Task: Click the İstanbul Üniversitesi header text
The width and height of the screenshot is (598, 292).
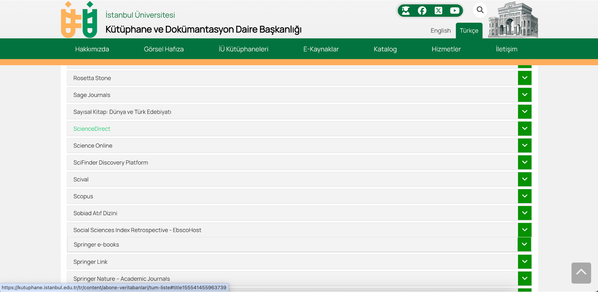Action: click(x=140, y=15)
